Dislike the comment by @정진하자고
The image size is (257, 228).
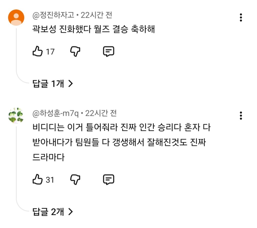(x=75, y=51)
